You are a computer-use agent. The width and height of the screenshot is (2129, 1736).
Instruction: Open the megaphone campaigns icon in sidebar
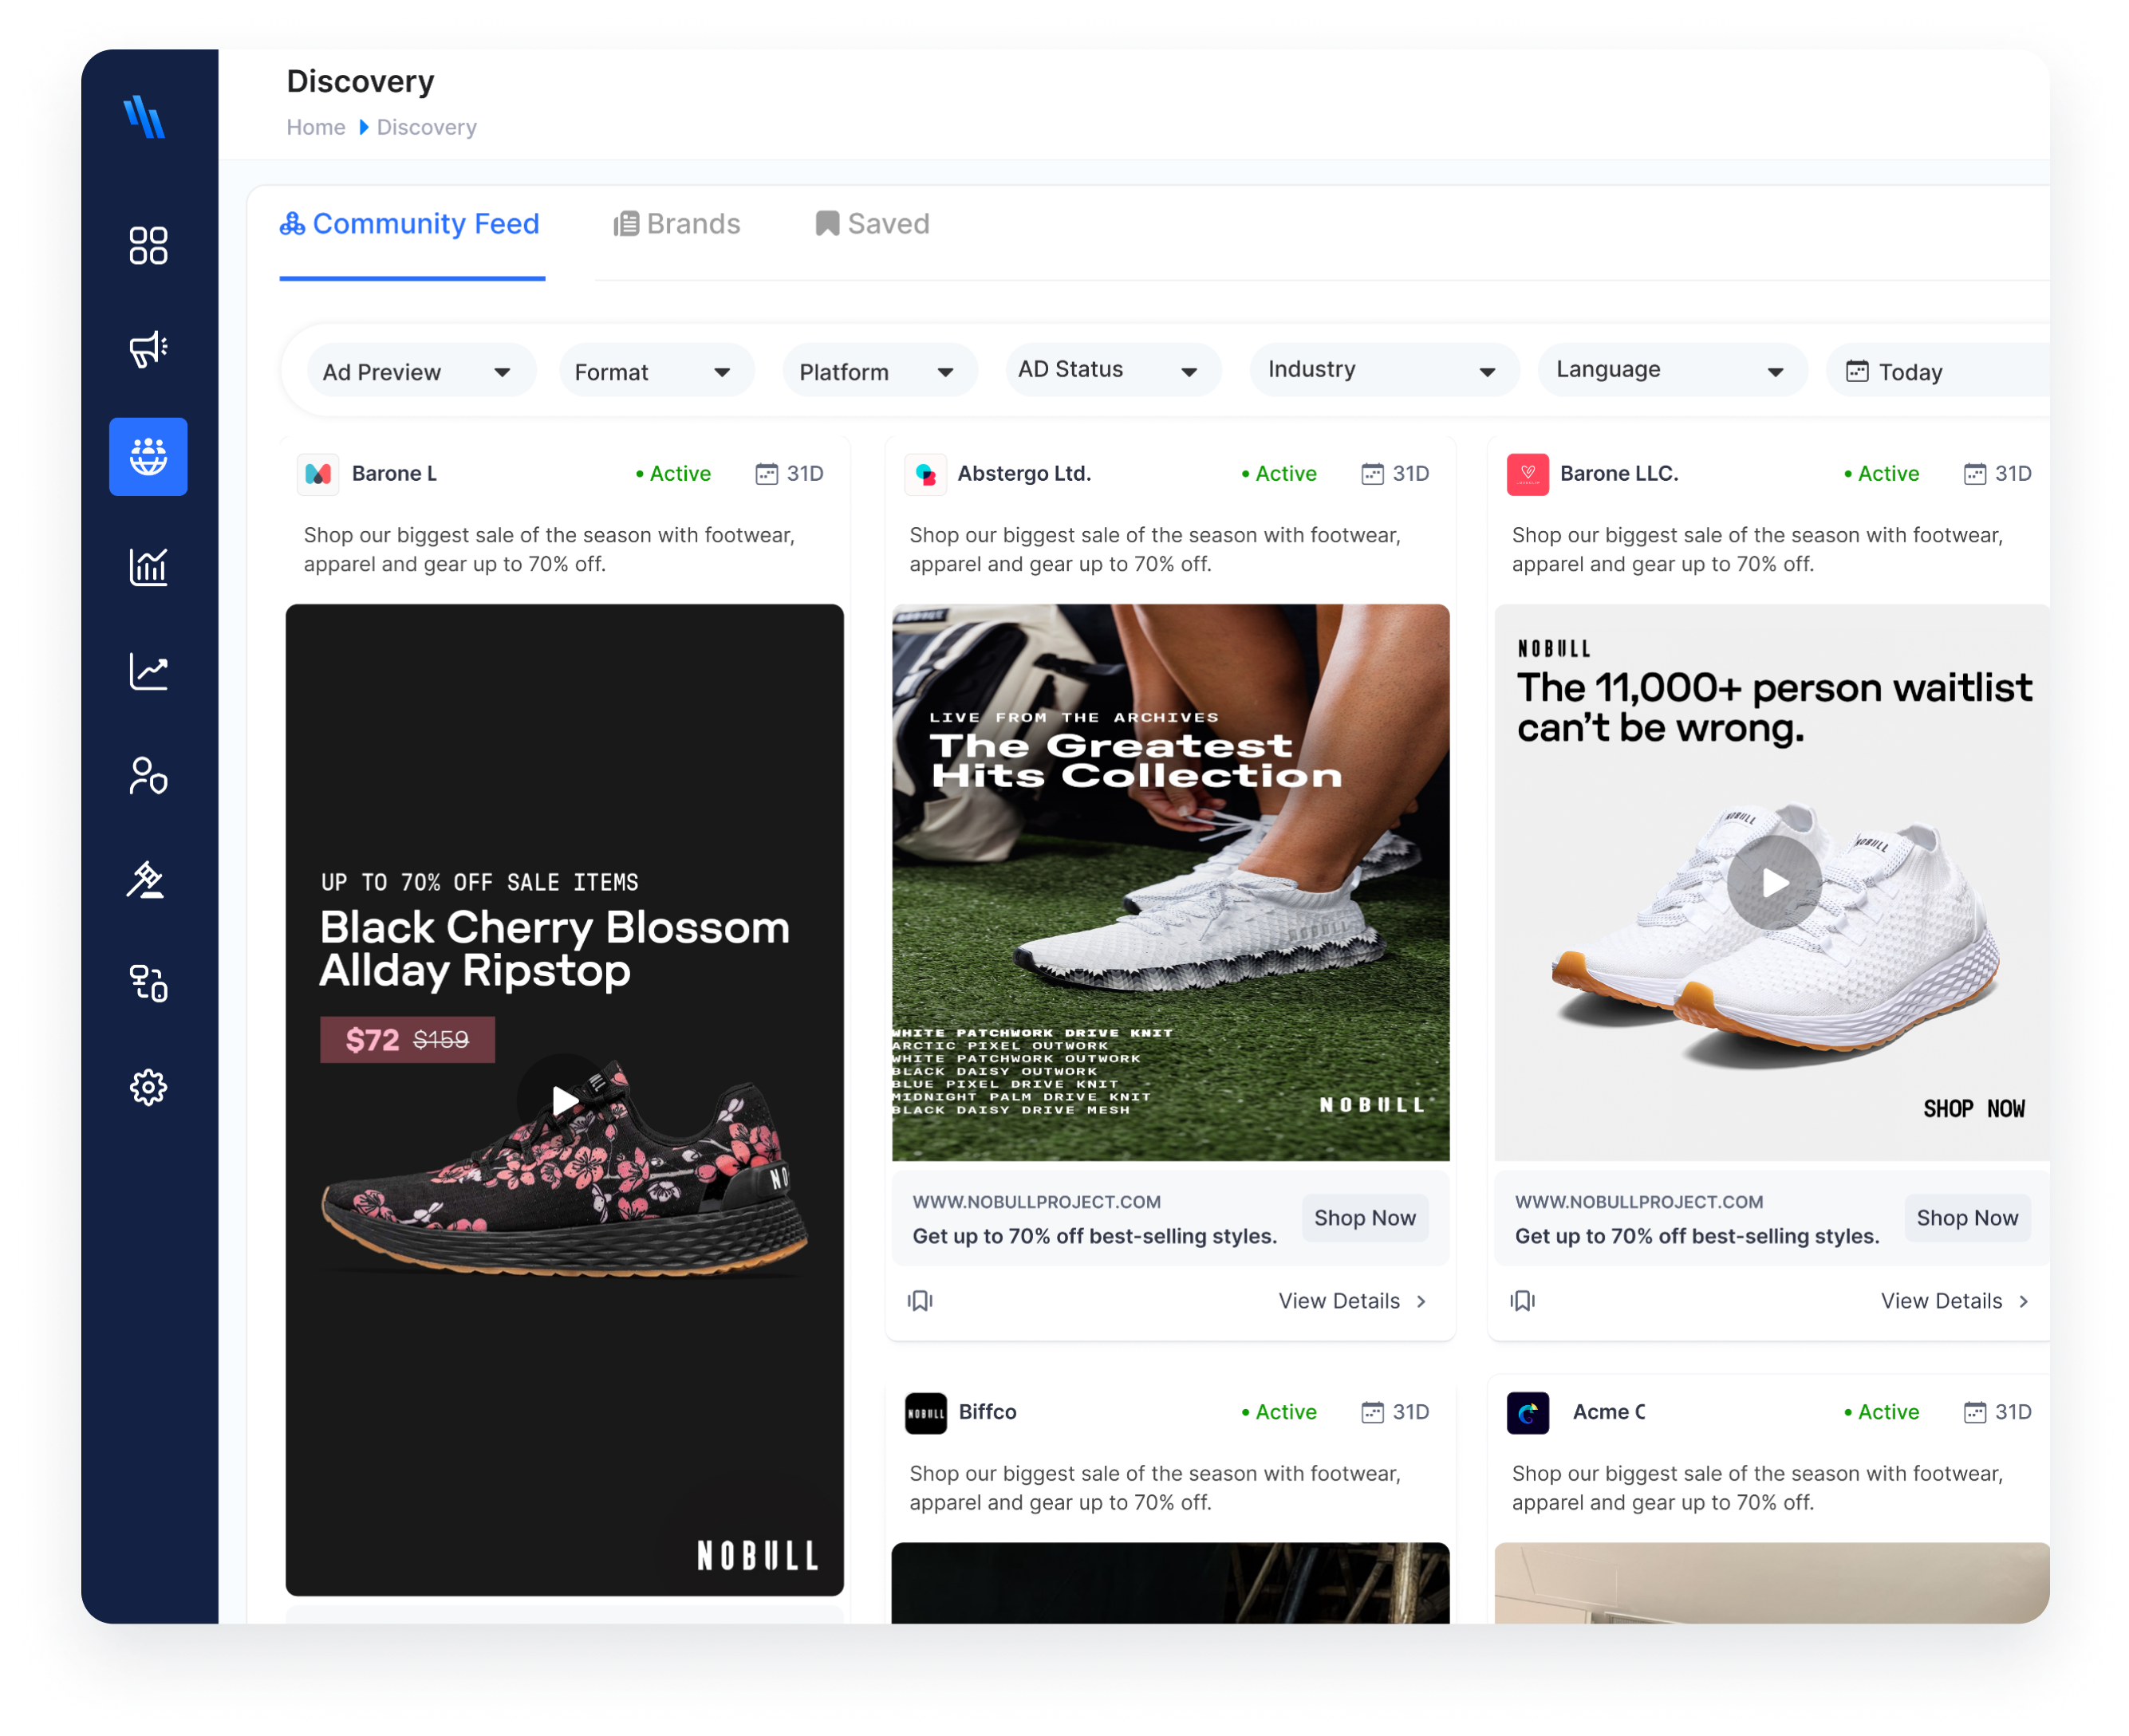click(148, 350)
